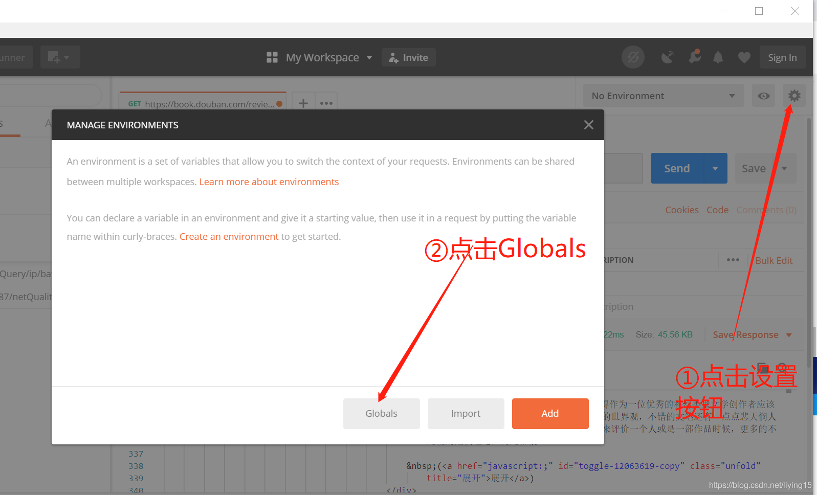Click the blue Send button
The height and width of the screenshot is (495, 817).
coord(677,168)
